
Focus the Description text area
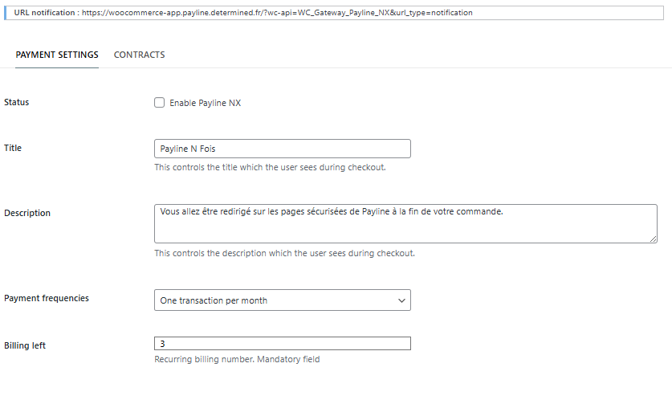[405, 222]
